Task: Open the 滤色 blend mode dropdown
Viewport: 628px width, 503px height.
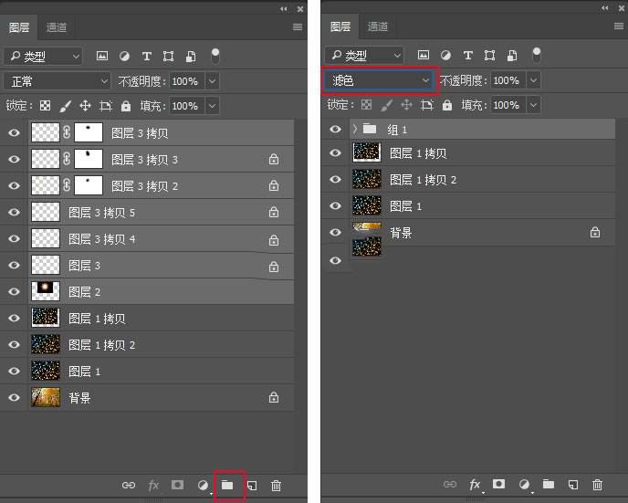Action: click(381, 80)
